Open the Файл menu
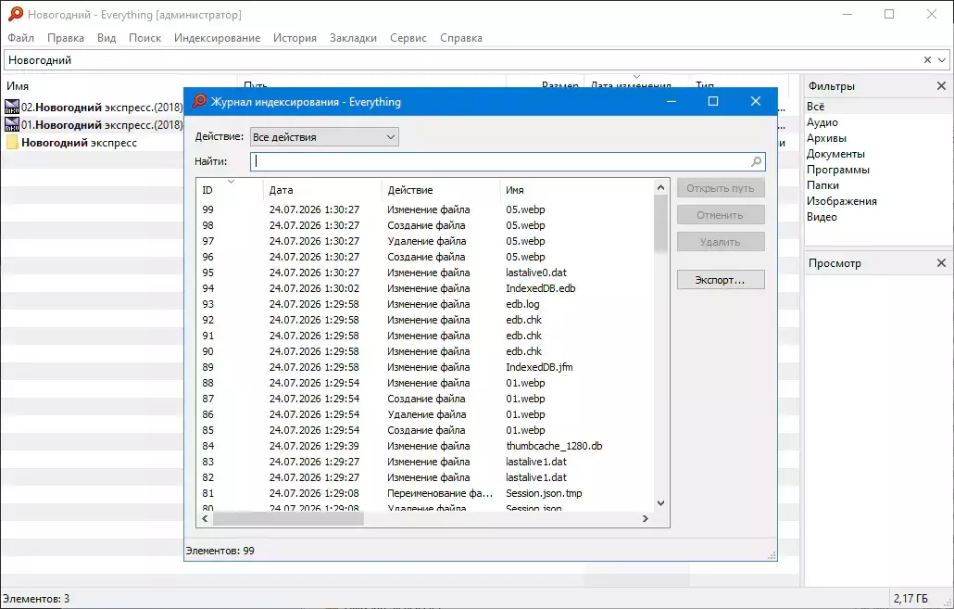Screen dimensions: 954x609 20,38
